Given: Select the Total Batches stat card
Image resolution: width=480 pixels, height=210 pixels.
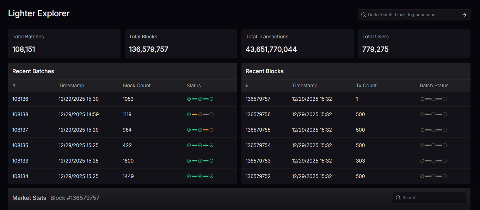Looking at the screenshot, I should [x=64, y=44].
